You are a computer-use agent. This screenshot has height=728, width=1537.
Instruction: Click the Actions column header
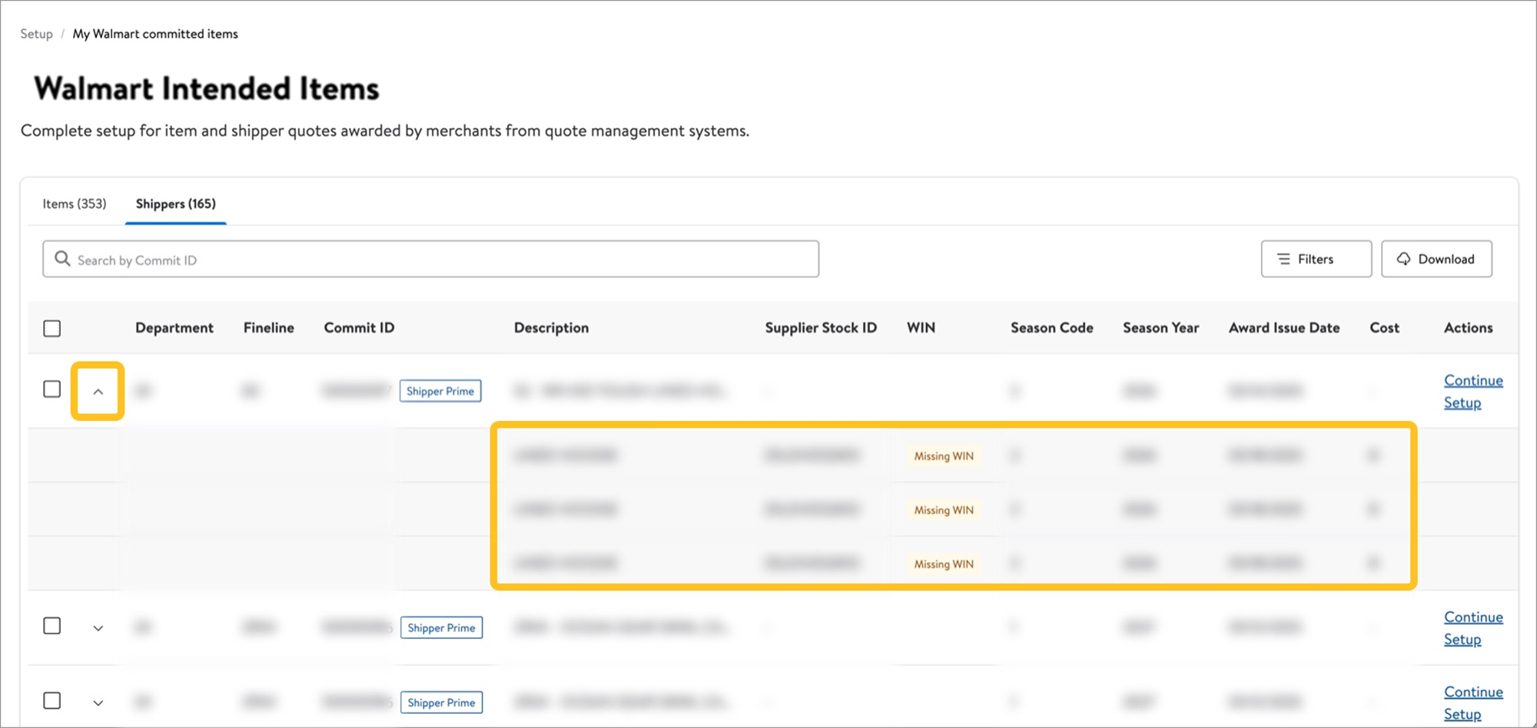[x=1468, y=328]
